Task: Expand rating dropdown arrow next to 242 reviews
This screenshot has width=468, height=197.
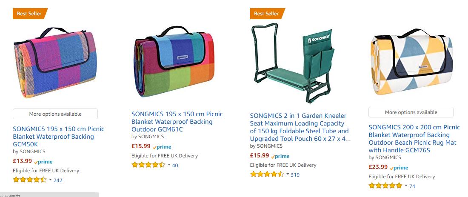Action: point(51,180)
